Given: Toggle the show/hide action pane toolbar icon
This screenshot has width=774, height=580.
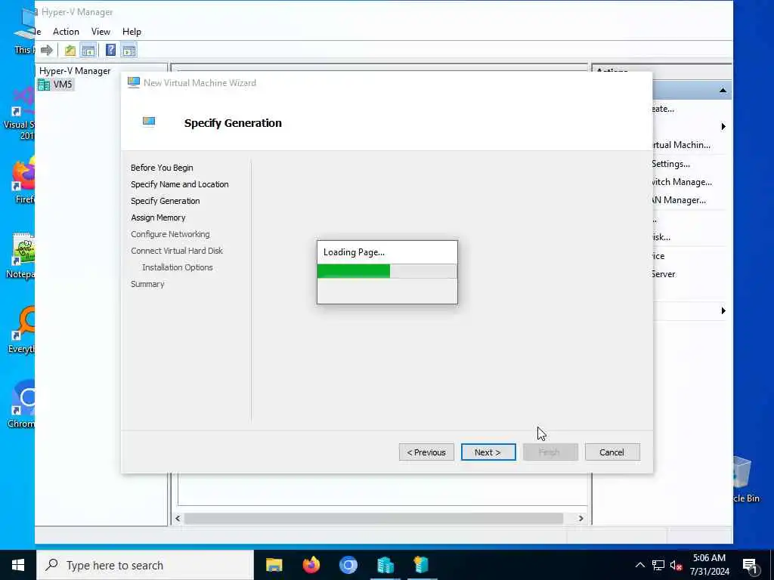Looking at the screenshot, I should [x=128, y=50].
